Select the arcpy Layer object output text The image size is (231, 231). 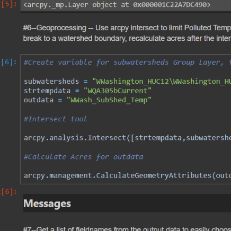117,5
